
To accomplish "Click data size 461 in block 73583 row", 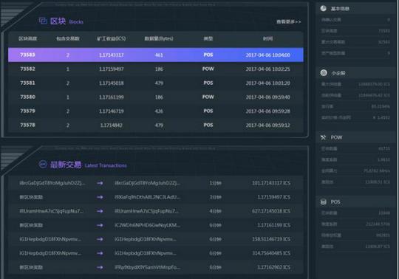I will click(159, 55).
